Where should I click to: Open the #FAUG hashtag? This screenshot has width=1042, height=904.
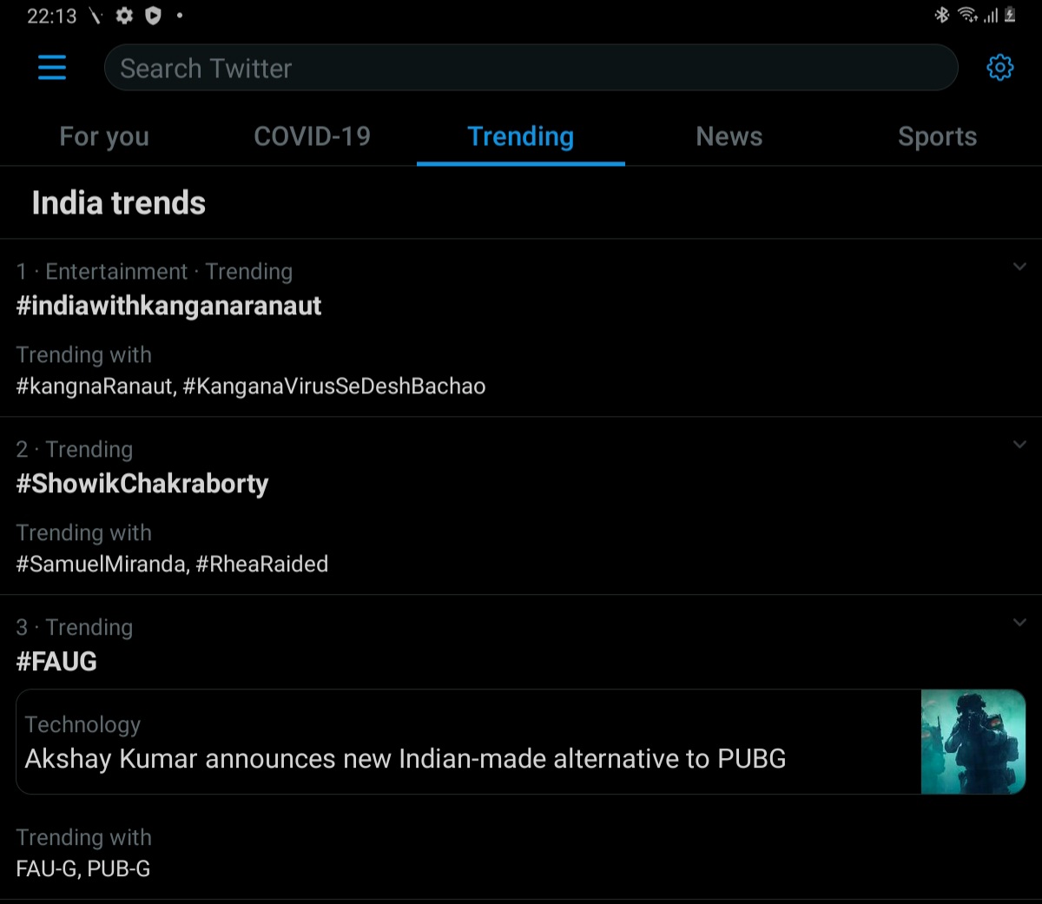(x=56, y=662)
